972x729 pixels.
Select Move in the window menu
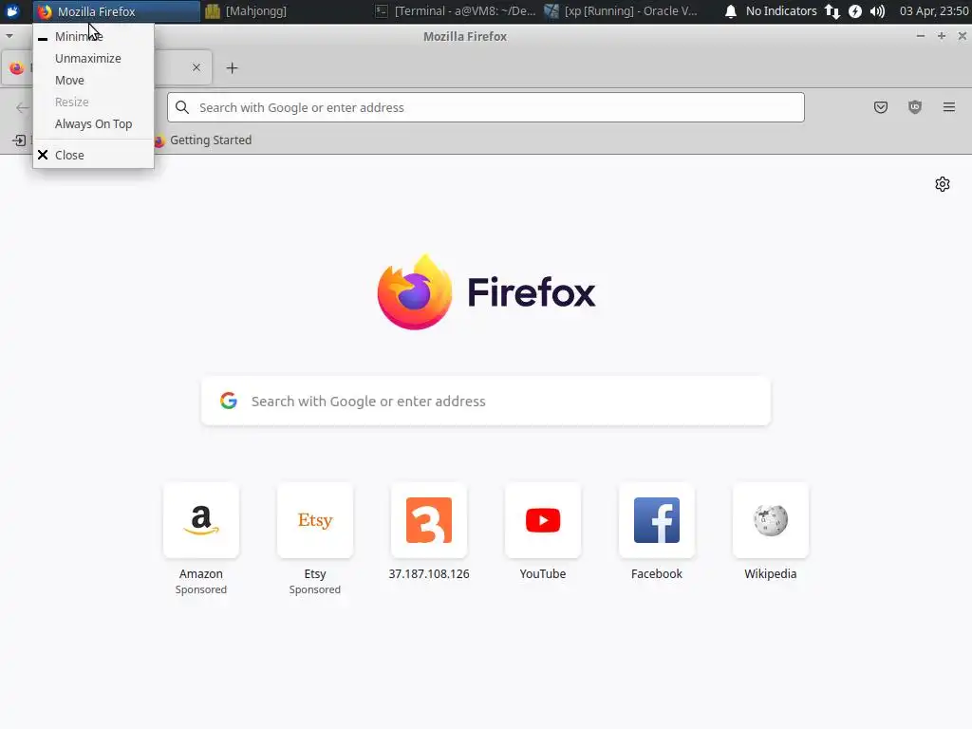(x=93, y=80)
